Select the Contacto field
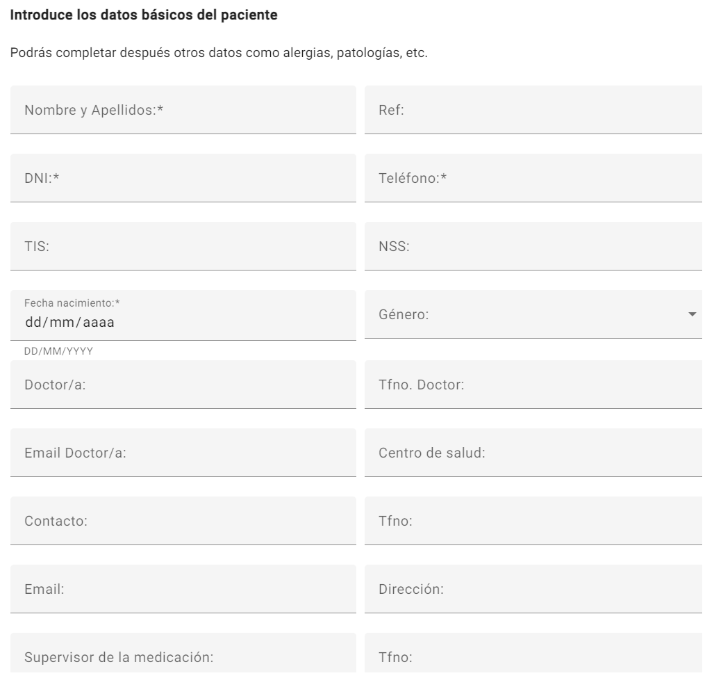The image size is (714, 678). pyautogui.click(x=181, y=520)
